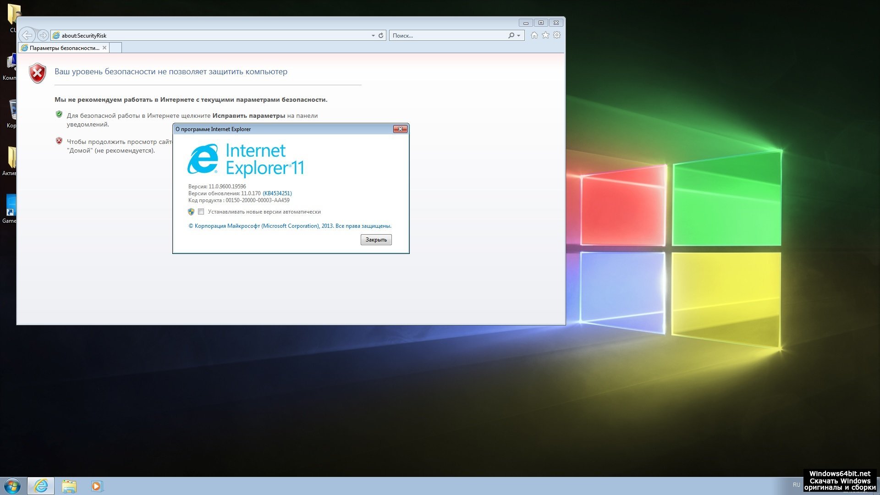Viewport: 880px width, 495px height.
Task: Click the Home icon in IE toolbar
Action: coord(534,35)
